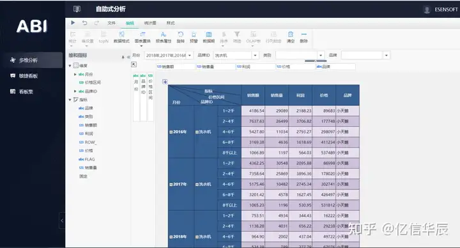Click the plus icon above the table
This screenshot has width=460, height=248.
(165, 82)
